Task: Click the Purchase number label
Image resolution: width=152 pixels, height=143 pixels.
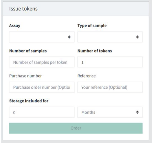Action: tap(25, 76)
